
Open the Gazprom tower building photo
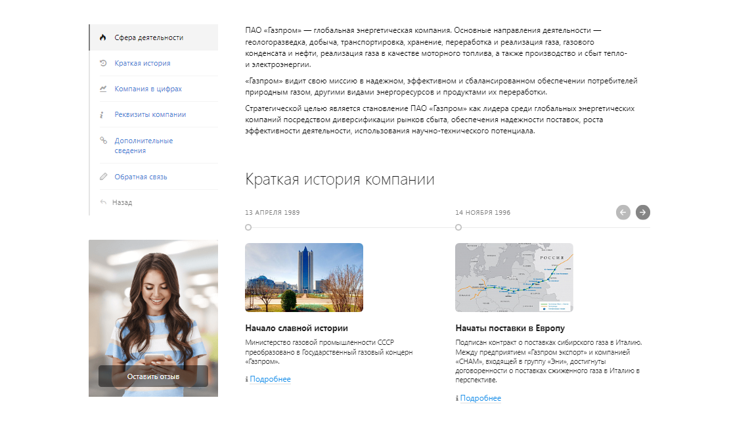304,277
